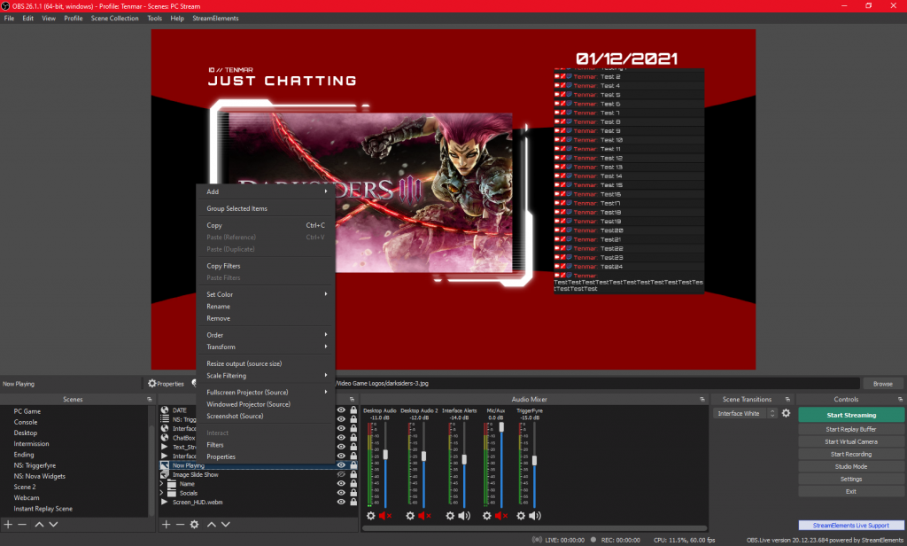907x546 pixels.
Task: Open the Transform submenu
Action: 266,347
